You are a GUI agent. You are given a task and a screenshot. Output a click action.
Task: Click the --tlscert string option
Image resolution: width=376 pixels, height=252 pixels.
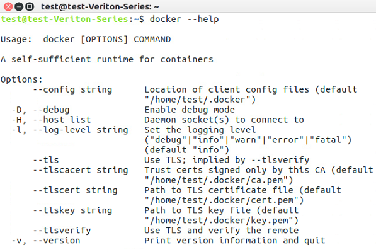[75, 190]
